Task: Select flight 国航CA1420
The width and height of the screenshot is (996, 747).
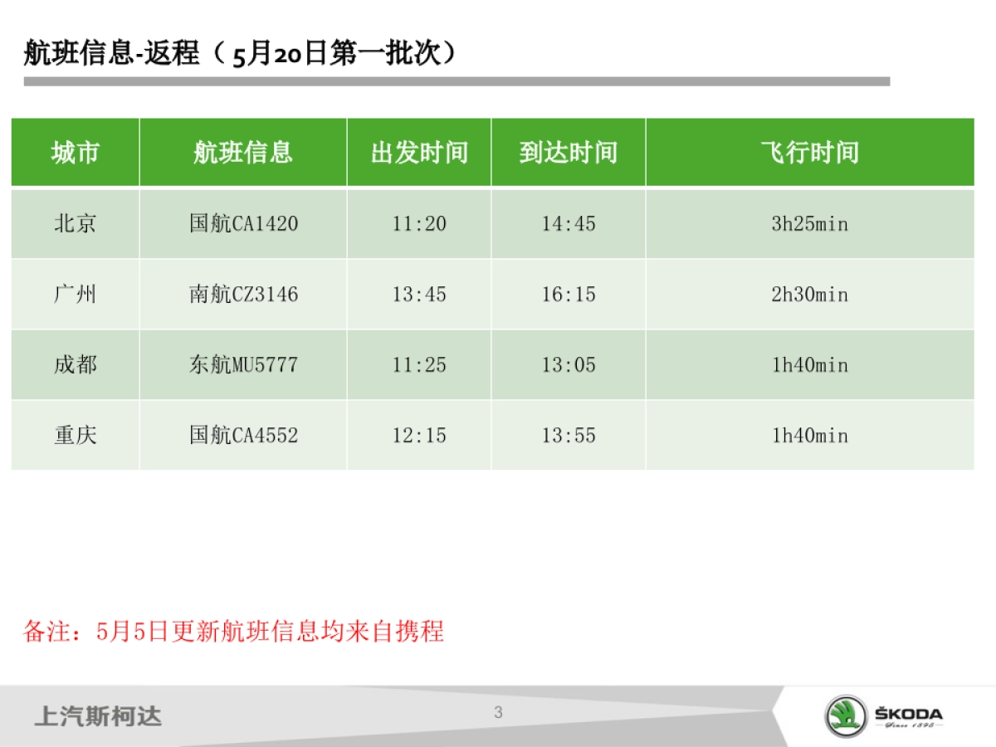Action: (x=242, y=223)
